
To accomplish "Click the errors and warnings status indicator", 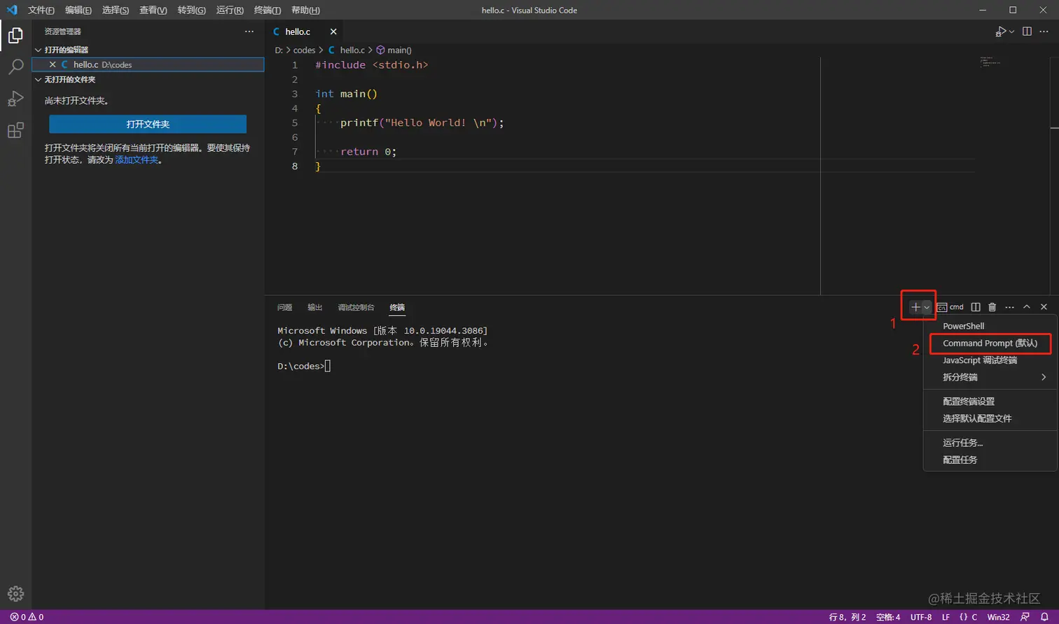I will [x=27, y=617].
